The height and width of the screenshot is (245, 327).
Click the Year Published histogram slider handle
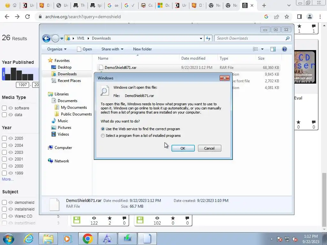[4, 74]
